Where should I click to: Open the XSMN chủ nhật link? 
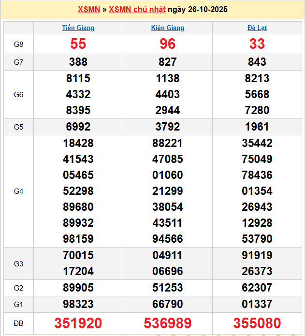tap(137, 10)
